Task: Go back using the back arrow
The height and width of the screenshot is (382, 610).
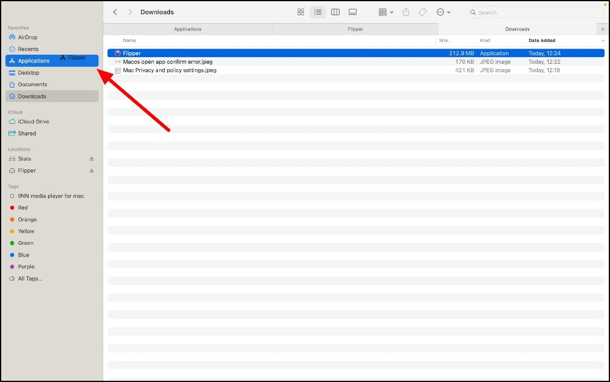Action: tap(115, 12)
